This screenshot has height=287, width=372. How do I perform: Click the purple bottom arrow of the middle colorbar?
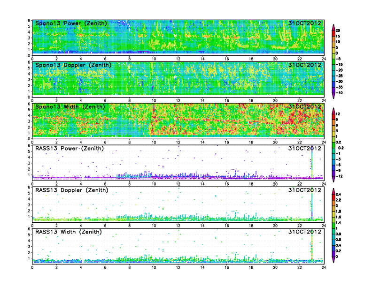(x=333, y=179)
